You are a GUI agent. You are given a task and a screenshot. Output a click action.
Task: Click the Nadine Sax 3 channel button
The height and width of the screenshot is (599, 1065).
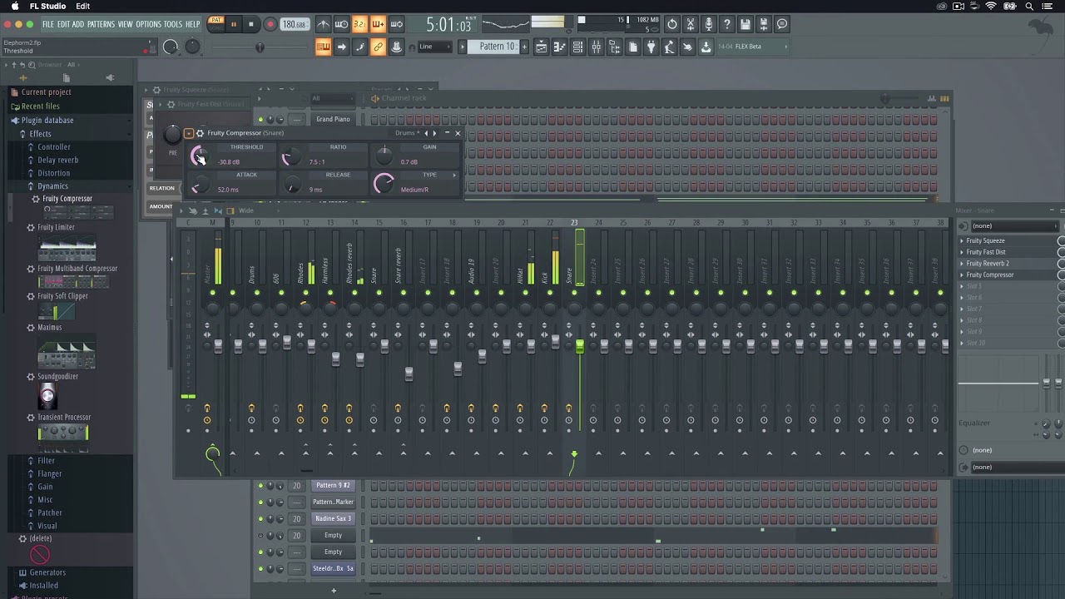pyautogui.click(x=333, y=518)
